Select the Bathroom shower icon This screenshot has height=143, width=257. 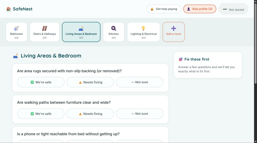(16, 28)
